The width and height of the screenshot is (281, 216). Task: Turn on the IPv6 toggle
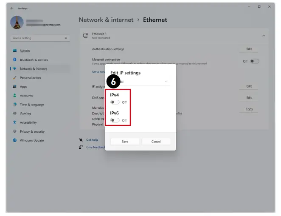point(115,120)
